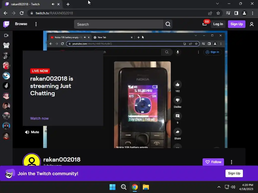Open Chrome media controls icon
The image size is (258, 193).
[228, 13]
